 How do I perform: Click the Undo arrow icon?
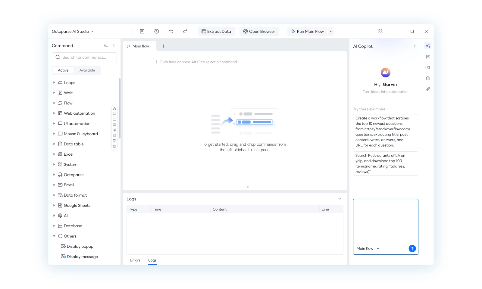[x=171, y=31]
